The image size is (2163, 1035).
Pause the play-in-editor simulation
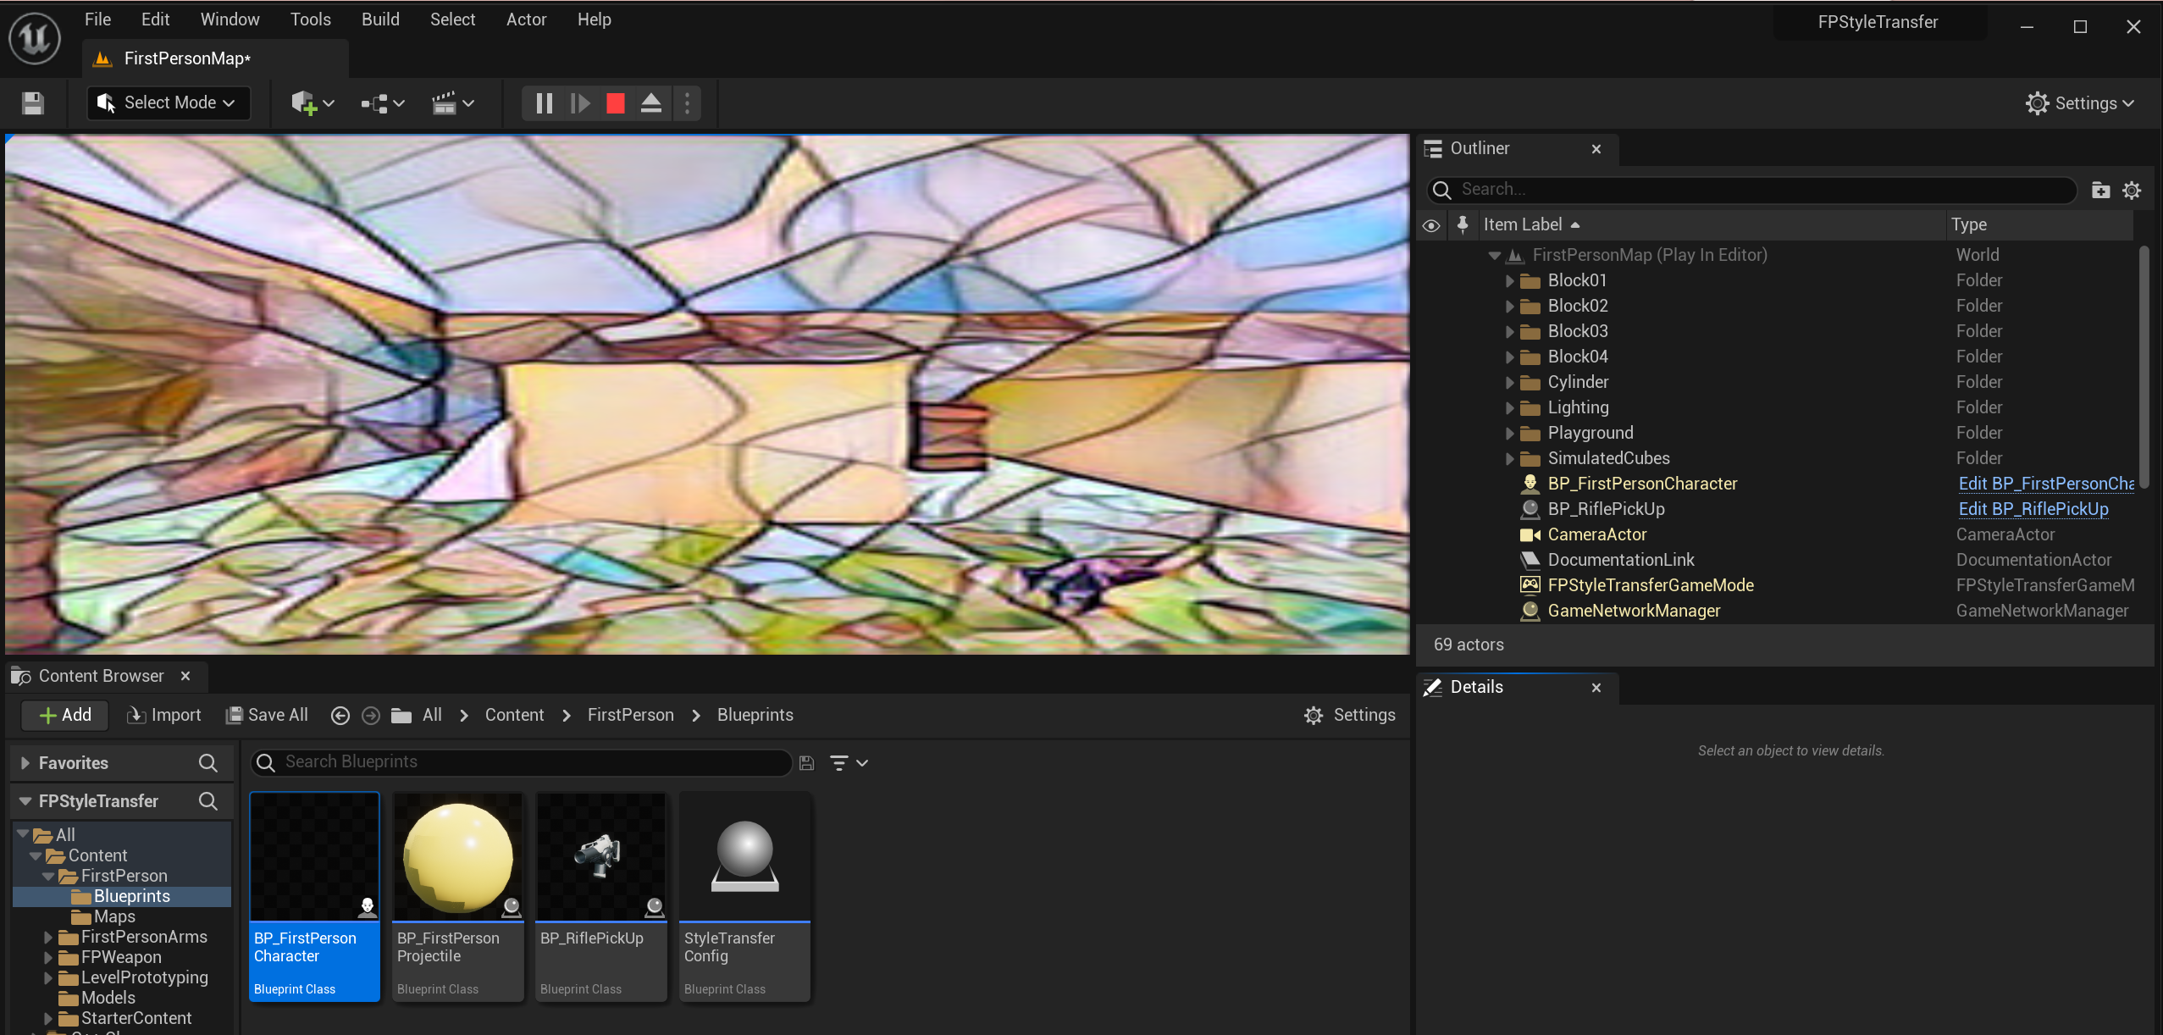544,103
